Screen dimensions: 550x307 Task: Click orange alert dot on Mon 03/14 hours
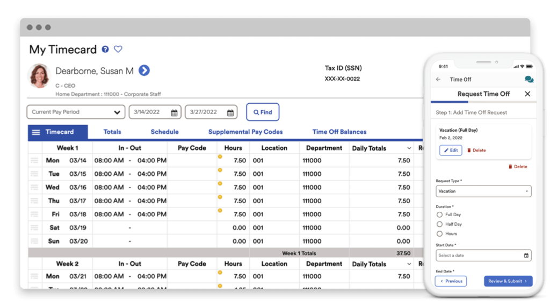click(220, 156)
